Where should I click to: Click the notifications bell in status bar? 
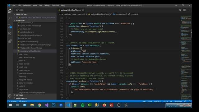(x=189, y=101)
